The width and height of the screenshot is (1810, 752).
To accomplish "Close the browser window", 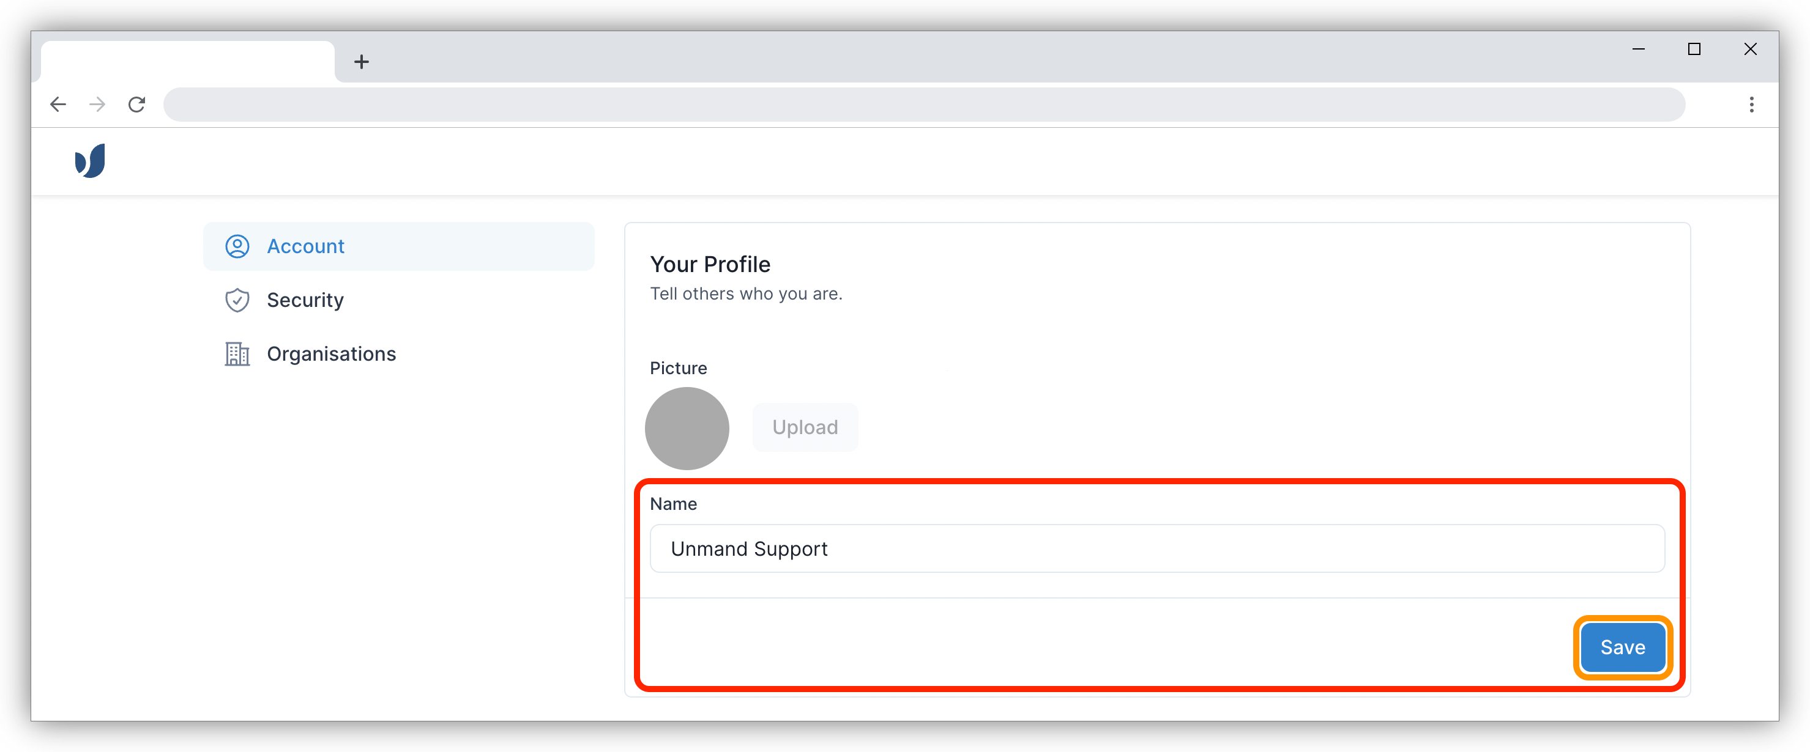I will pyautogui.click(x=1750, y=49).
